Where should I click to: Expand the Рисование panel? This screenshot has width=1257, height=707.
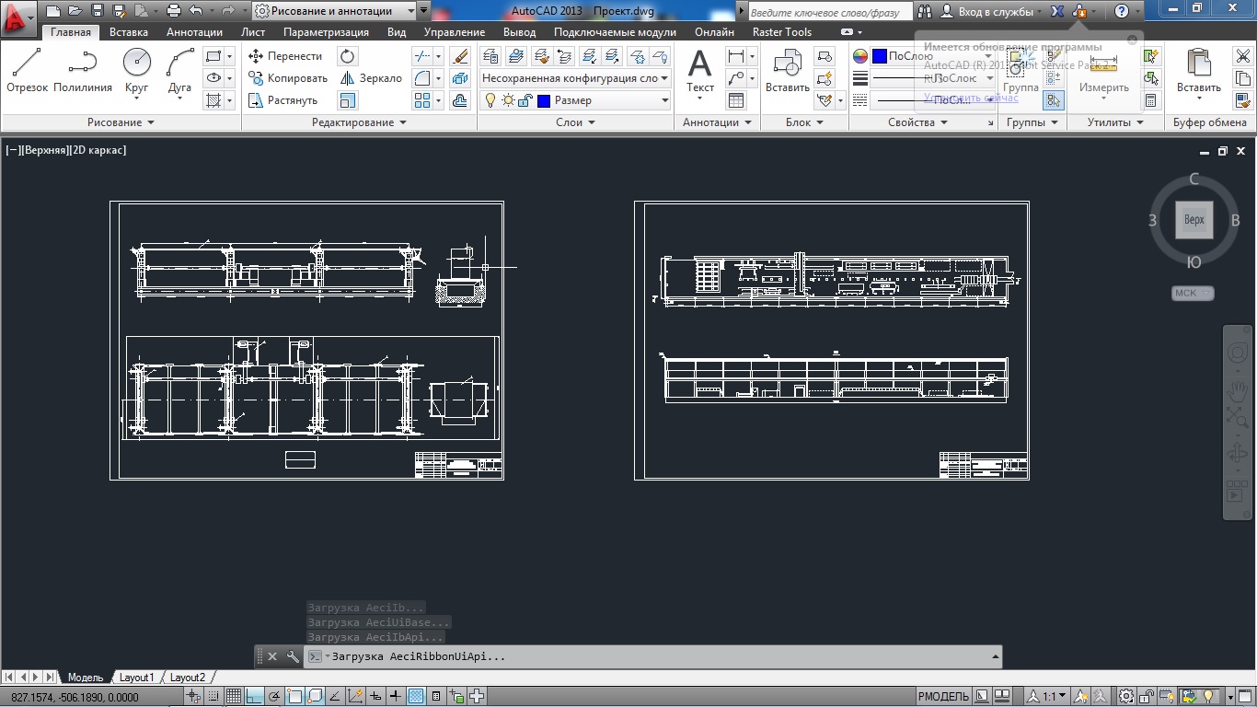point(121,122)
